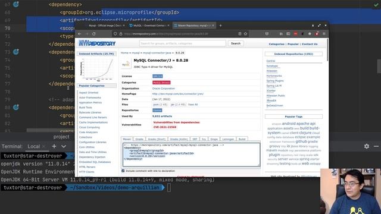Close the Mysql Official Image tab
Viewport: 381px width, 214px height.
pyautogui.click(x=124, y=26)
